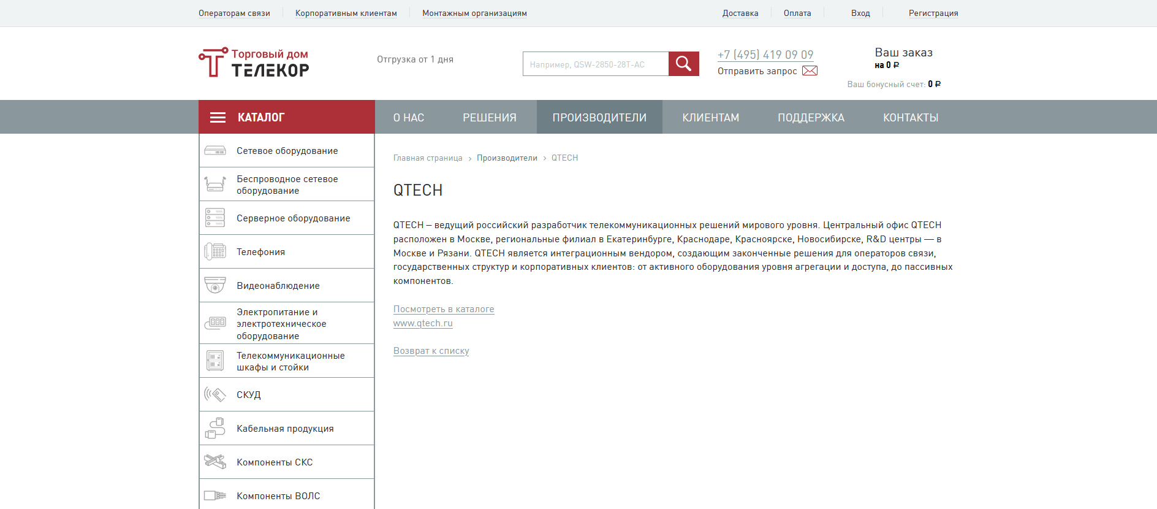Open Ваш заказ cart
The image size is (1157, 509).
(904, 53)
